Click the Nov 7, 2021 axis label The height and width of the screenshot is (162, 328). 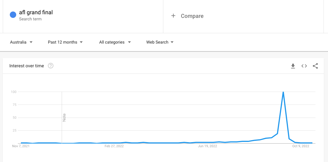coord(21,146)
